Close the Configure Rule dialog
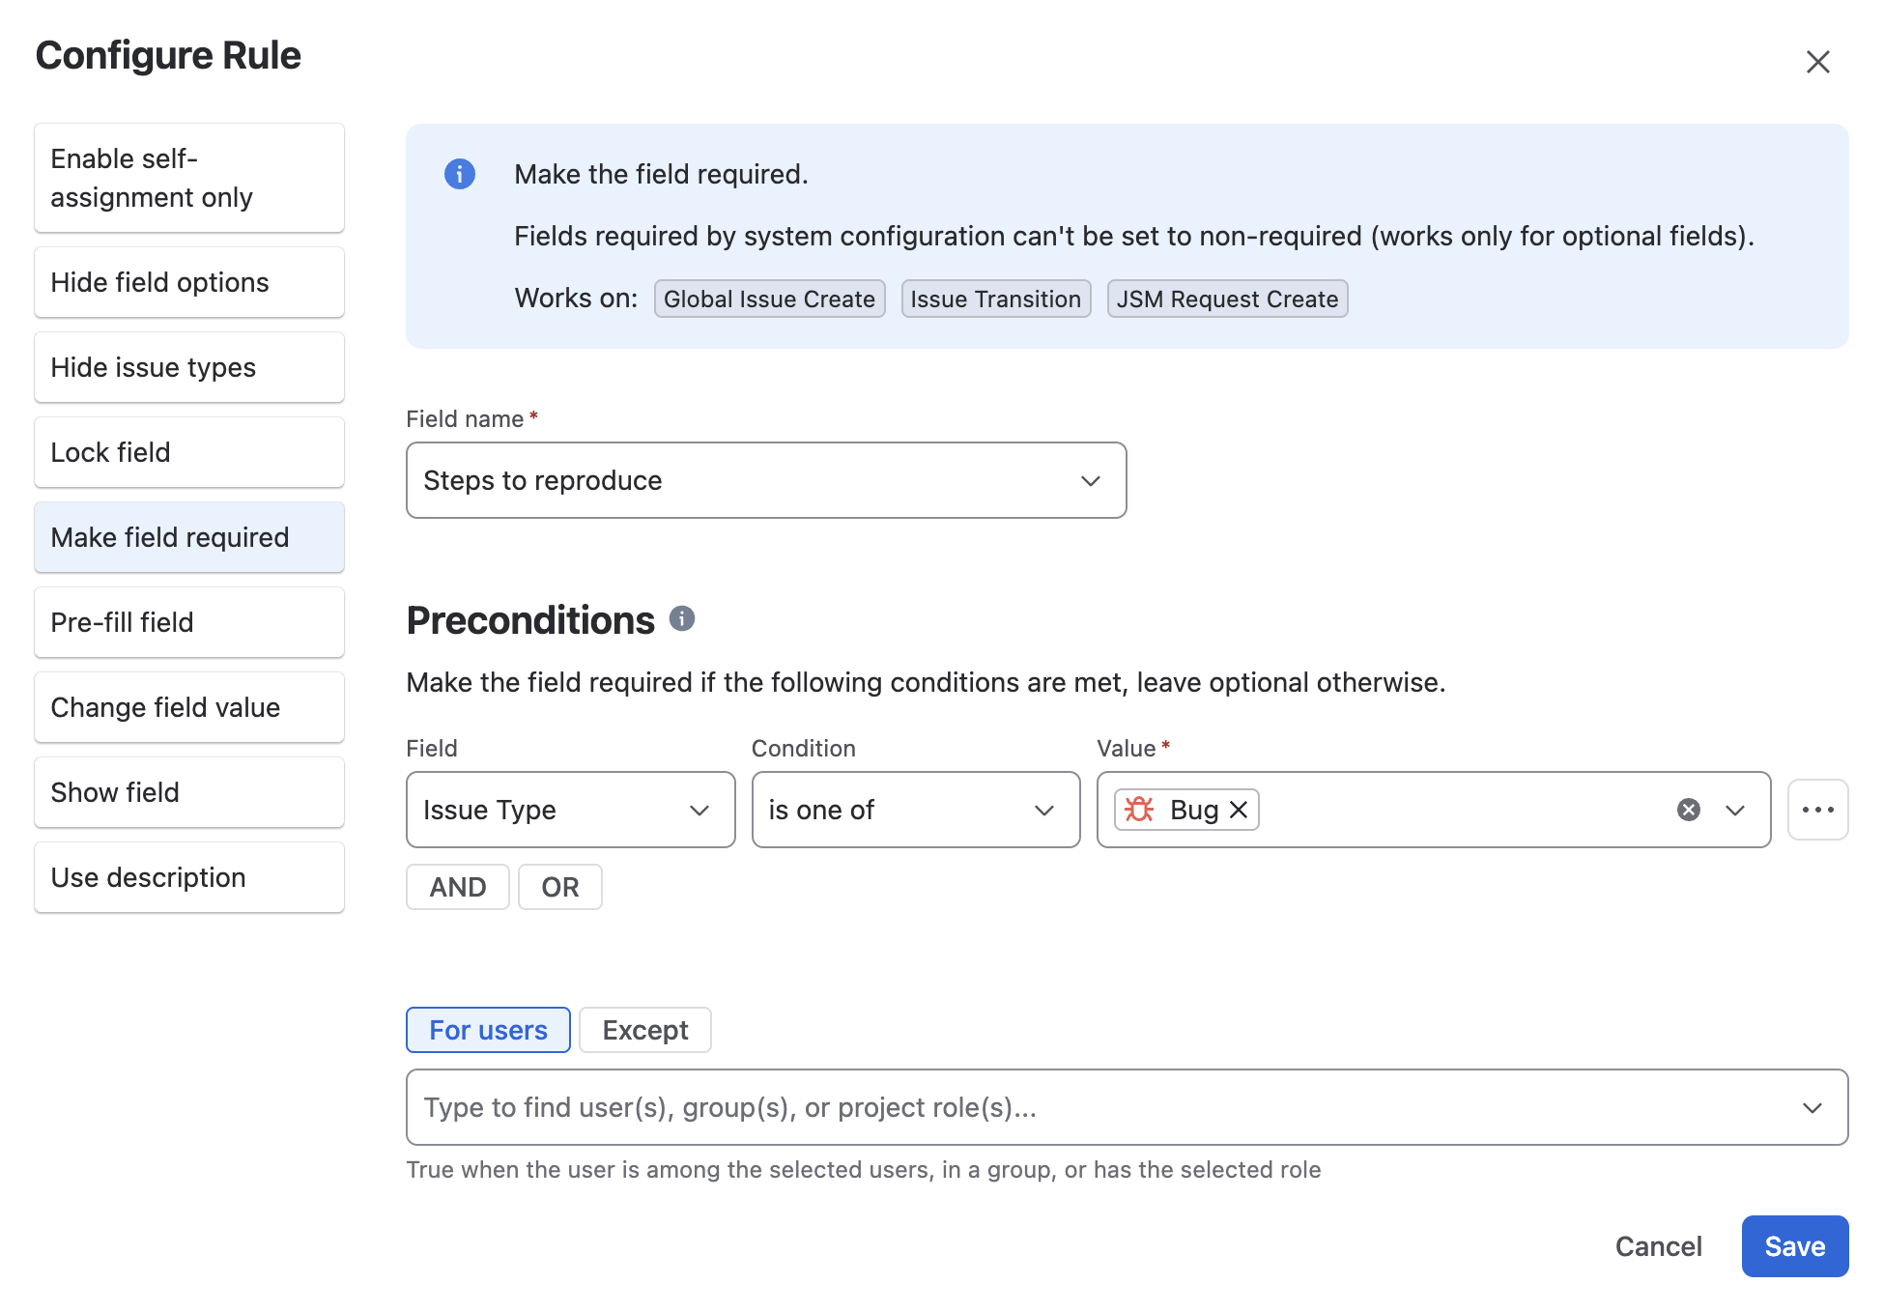Viewport: 1884px width, 1312px height. pos(1817,62)
